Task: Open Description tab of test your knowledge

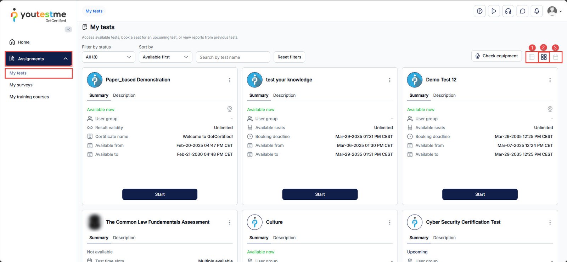Action: pos(284,95)
